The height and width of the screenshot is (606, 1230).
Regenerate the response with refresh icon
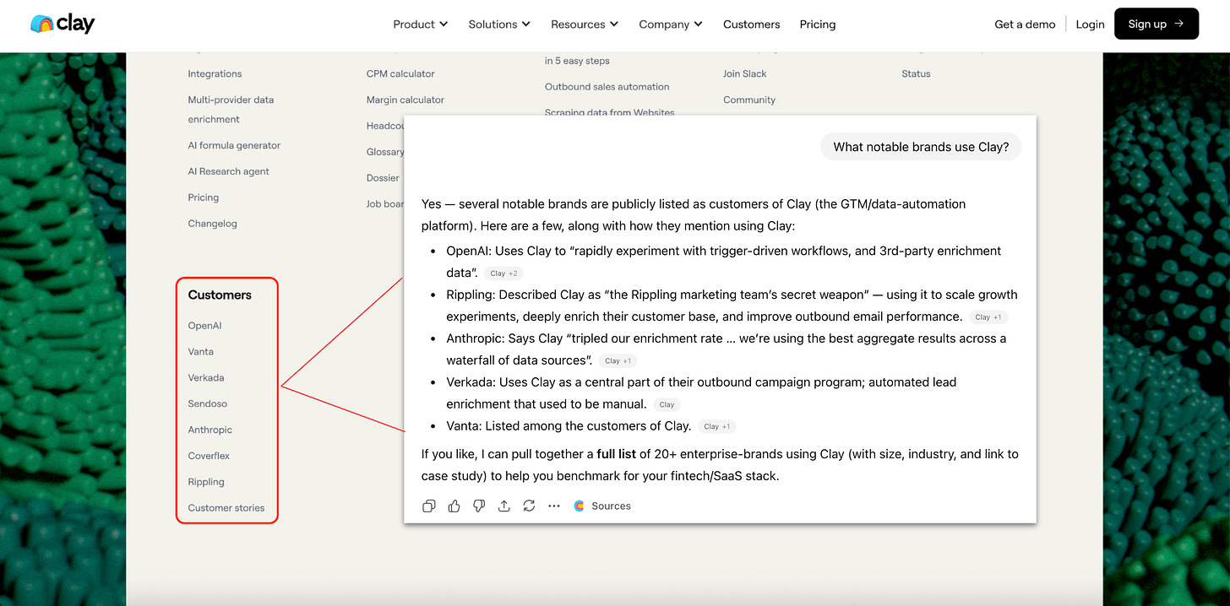click(x=529, y=506)
